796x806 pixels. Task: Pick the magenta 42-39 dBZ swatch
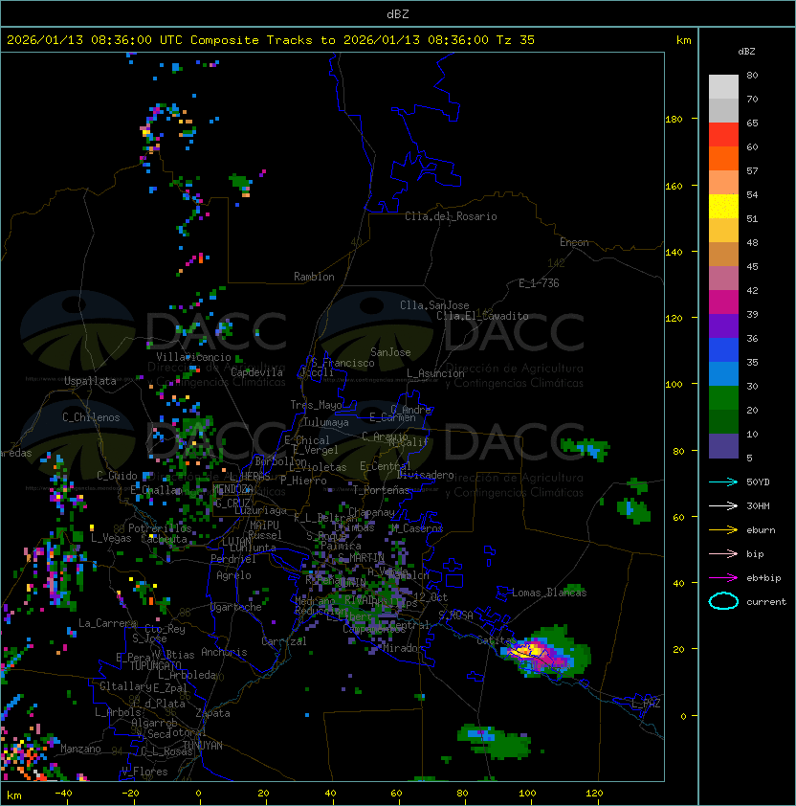[x=723, y=302]
